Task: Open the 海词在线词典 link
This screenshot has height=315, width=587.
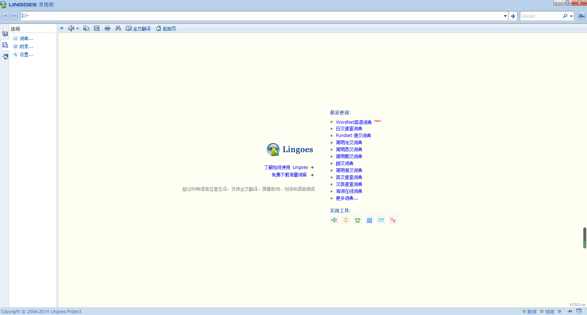Action: coord(349,191)
